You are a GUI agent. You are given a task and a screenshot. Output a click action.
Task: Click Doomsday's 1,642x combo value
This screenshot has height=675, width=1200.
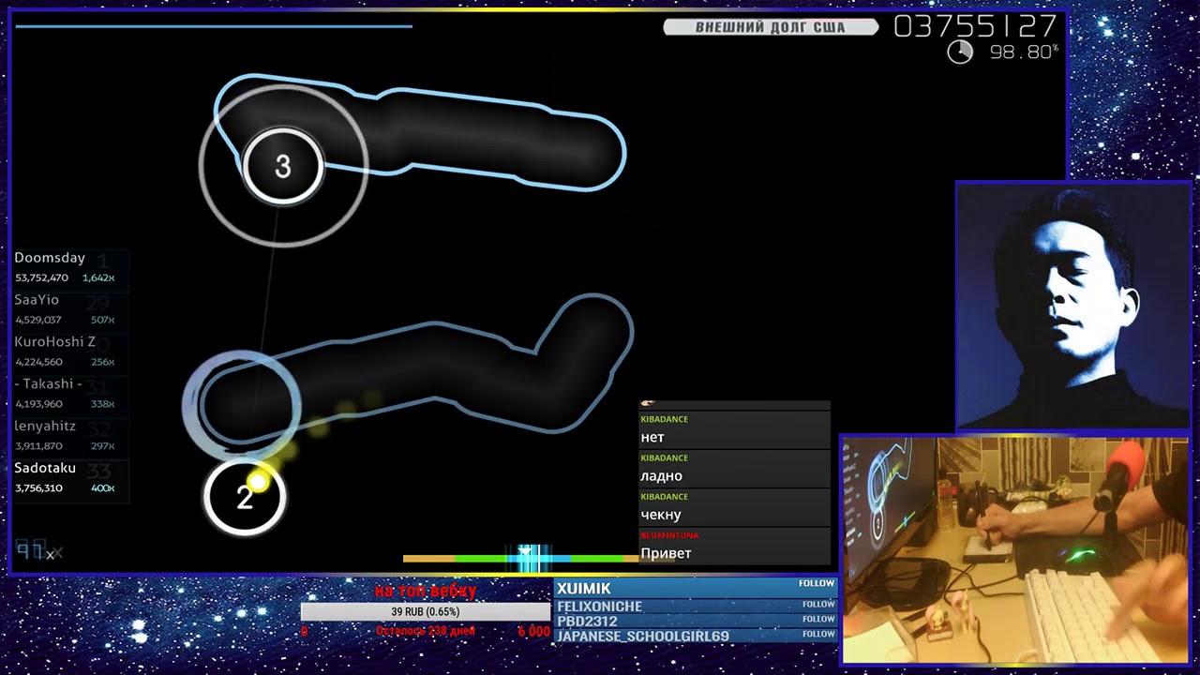(98, 278)
